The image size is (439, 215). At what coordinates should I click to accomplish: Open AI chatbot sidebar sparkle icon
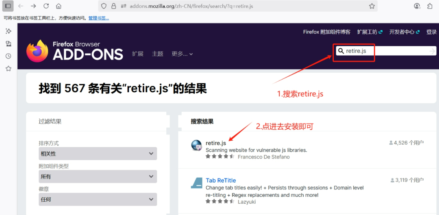click(9, 31)
